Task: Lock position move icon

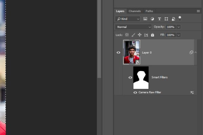Action: click(x=139, y=35)
